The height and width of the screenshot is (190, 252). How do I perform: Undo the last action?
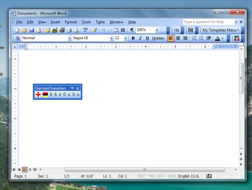[103, 30]
